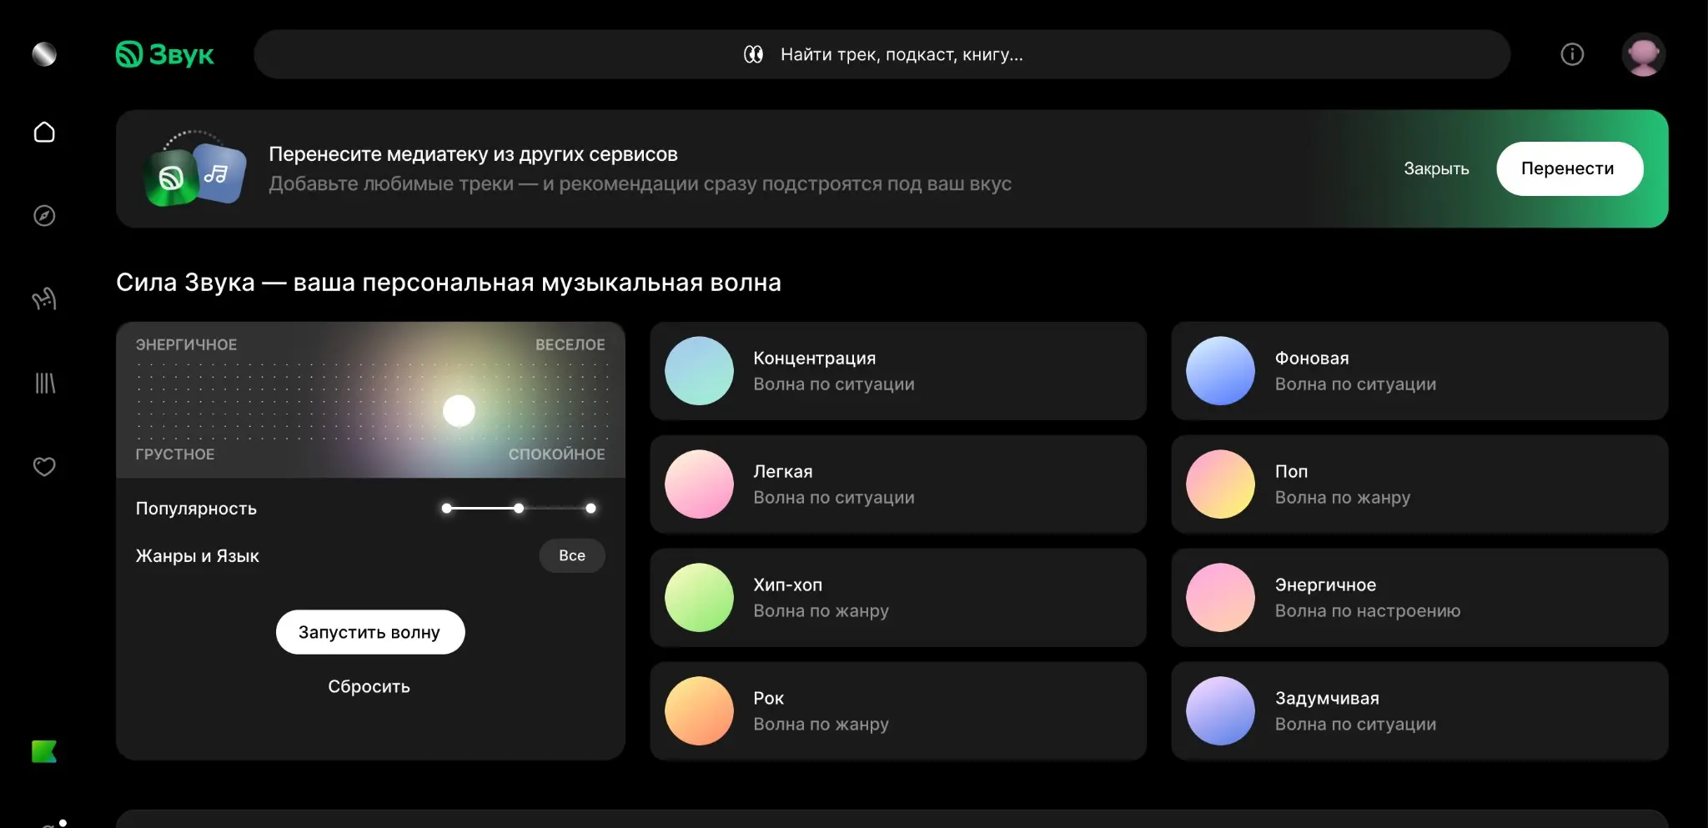Viewport: 1708px width, 828px height.
Task: Select the ГРУСТНОЕ mood corner label
Action: click(175, 454)
